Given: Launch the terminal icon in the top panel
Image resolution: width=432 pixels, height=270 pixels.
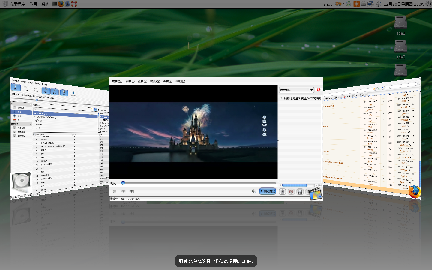Looking at the screenshot, I should [54, 4].
